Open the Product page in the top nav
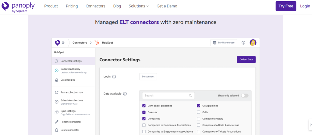Viewport: 312px width, 135px height. click(x=51, y=6)
